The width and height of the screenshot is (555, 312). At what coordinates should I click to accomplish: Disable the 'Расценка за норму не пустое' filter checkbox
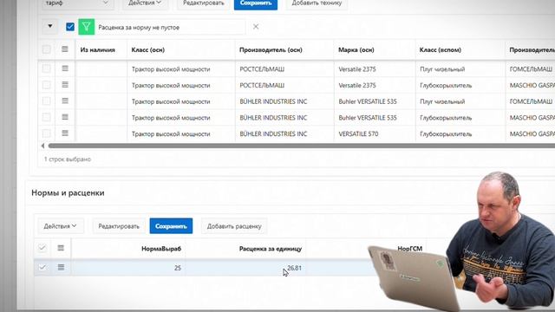click(70, 27)
